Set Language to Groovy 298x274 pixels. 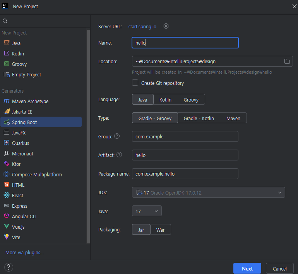[x=191, y=99]
